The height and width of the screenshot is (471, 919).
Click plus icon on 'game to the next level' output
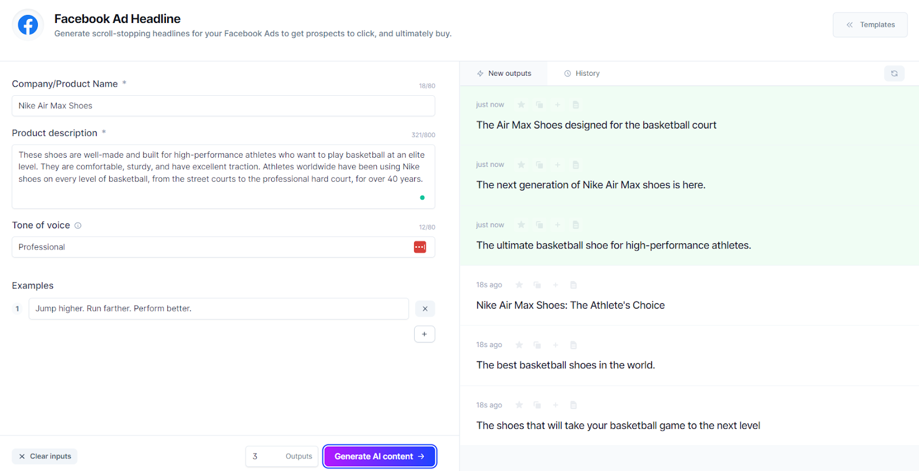(x=555, y=405)
